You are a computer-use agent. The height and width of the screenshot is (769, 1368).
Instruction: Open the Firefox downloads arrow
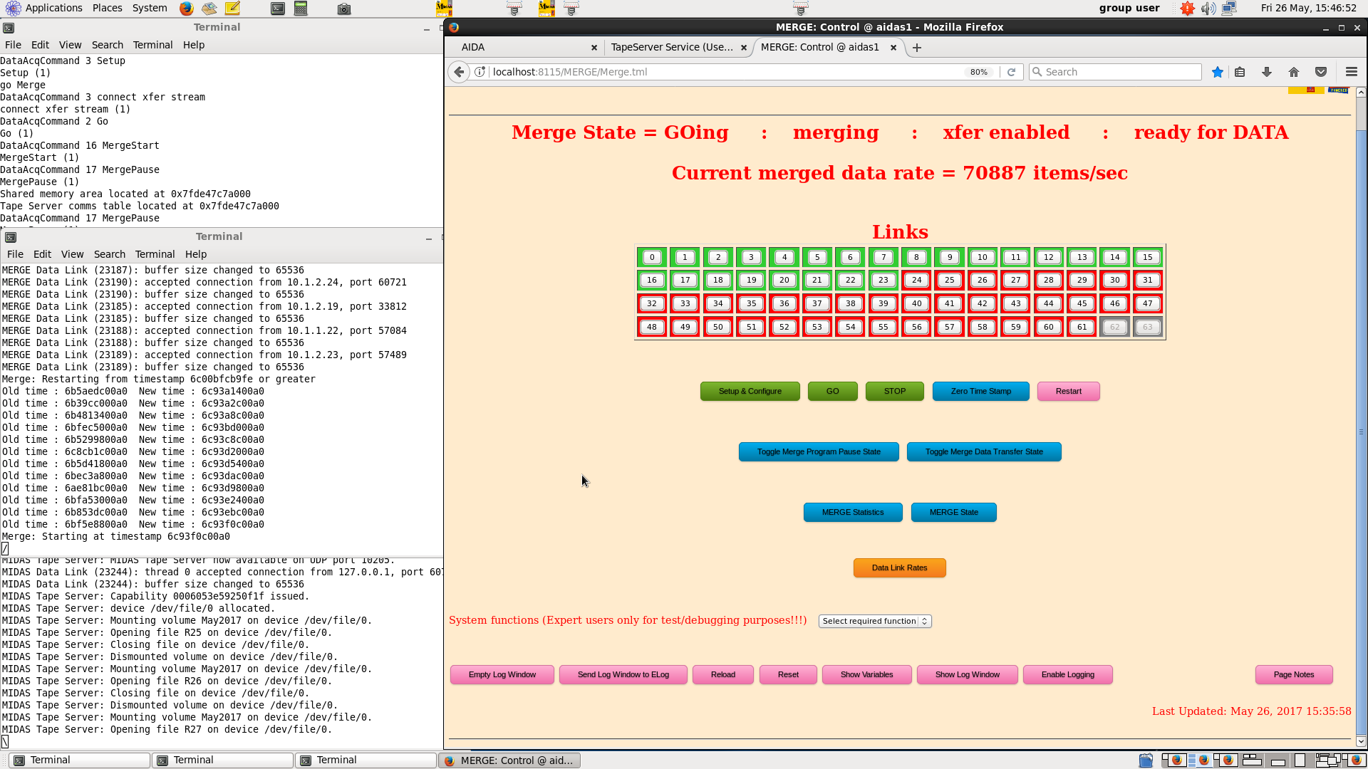pyautogui.click(x=1267, y=72)
